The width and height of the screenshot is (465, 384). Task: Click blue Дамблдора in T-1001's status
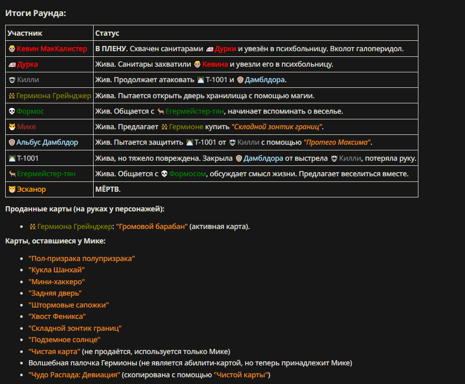[263, 159]
